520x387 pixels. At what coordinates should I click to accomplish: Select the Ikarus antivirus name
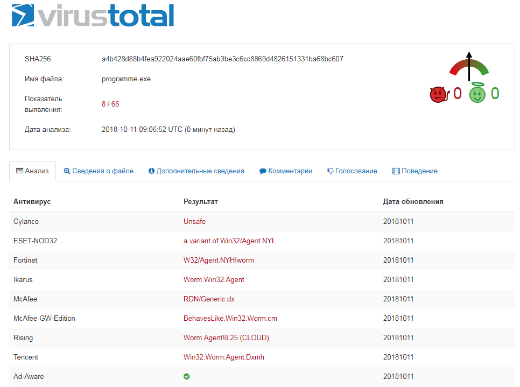[23, 279]
